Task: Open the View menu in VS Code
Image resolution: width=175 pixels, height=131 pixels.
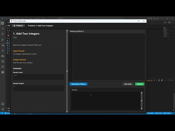Action: tap(22, 18)
